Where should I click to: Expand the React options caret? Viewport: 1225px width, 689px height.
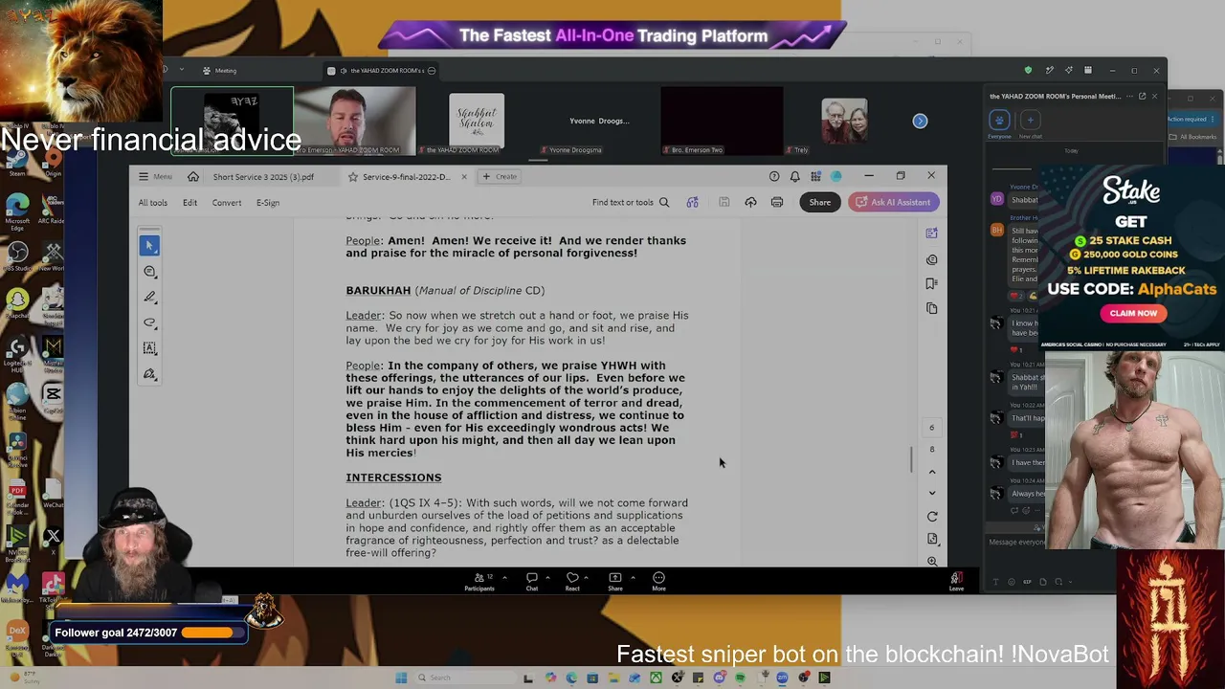pos(588,577)
